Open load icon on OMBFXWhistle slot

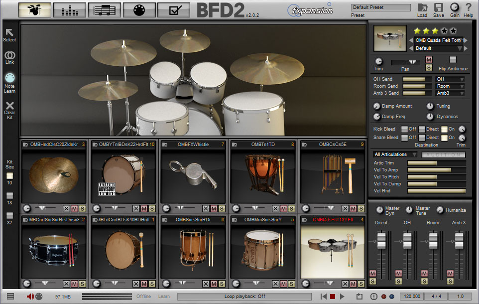tap(165, 145)
